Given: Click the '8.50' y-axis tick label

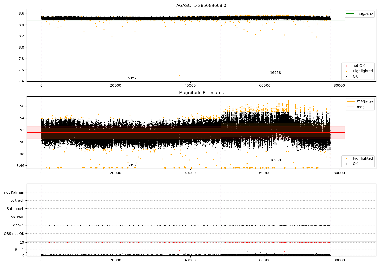Looking at the screenshot, I should click(x=20, y=142).
